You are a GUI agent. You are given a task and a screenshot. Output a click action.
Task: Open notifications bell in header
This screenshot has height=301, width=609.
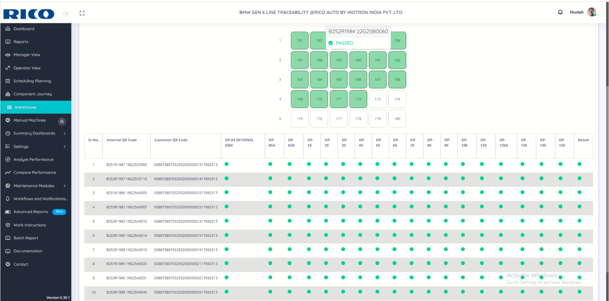point(560,12)
